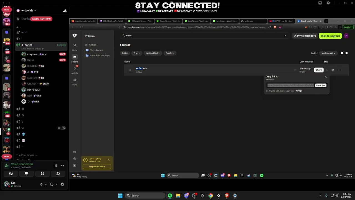Open the People filter dropdown
This screenshot has height=200, width=355.
tap(170, 53)
